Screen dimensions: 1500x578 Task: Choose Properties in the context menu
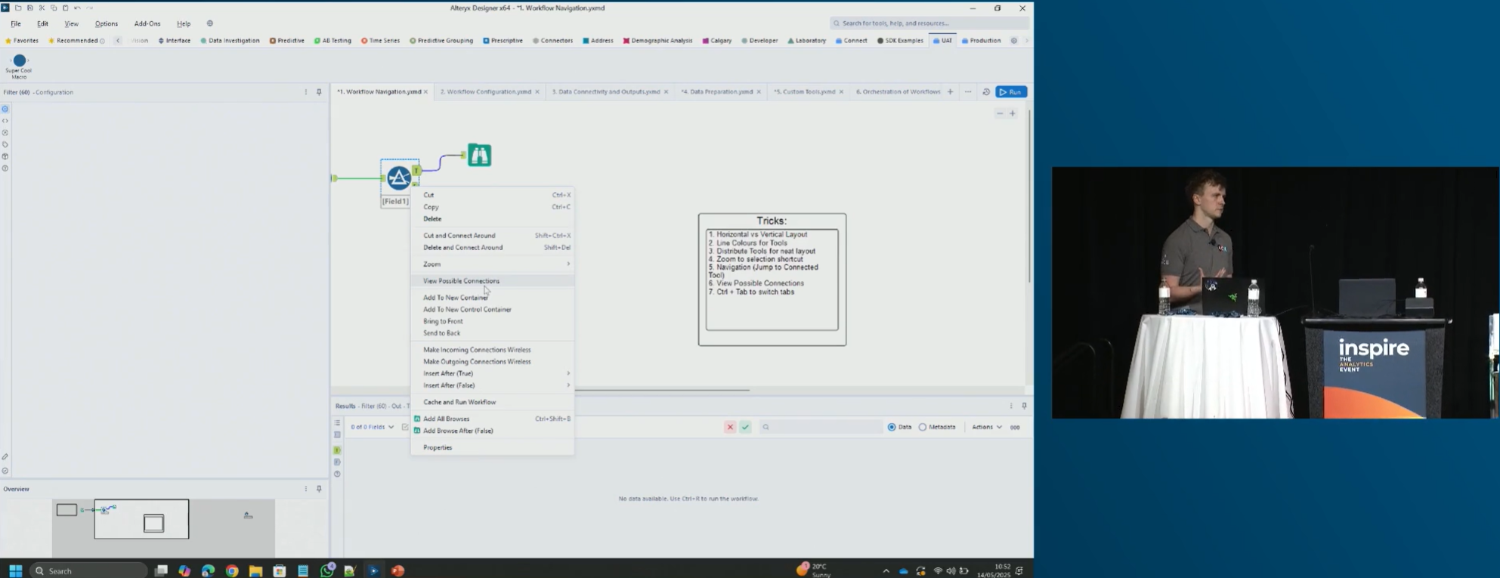493,447
